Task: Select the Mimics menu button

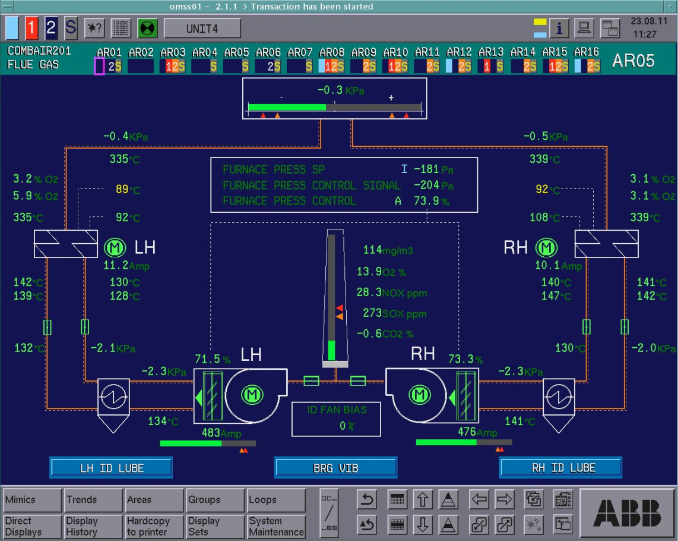Action: [x=32, y=500]
